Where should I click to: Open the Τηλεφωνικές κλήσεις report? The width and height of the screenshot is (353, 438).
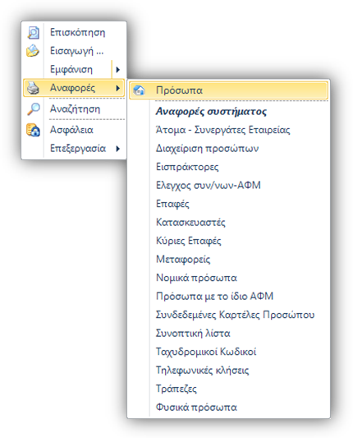click(202, 370)
